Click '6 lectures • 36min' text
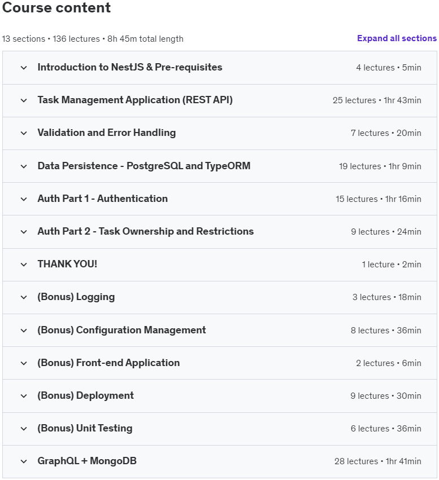Viewport: 439px width, 480px height. point(386,429)
